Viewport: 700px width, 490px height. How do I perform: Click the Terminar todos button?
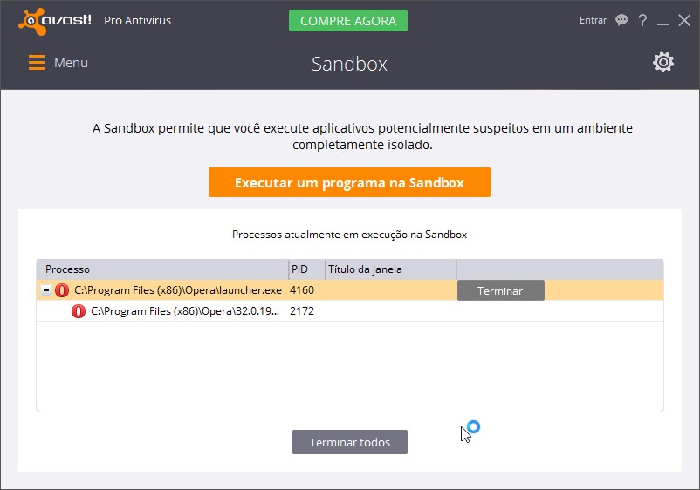tap(350, 442)
